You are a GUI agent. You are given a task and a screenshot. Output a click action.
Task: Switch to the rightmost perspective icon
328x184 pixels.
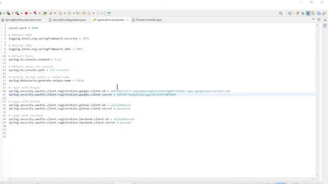[324, 13]
